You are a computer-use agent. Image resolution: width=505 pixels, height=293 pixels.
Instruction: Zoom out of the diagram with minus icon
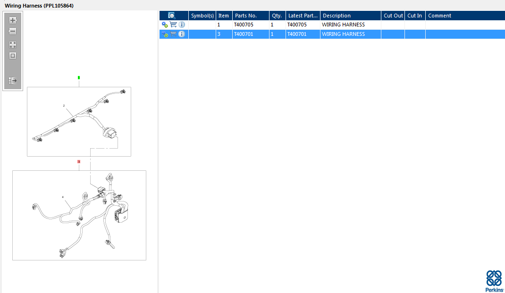point(13,31)
